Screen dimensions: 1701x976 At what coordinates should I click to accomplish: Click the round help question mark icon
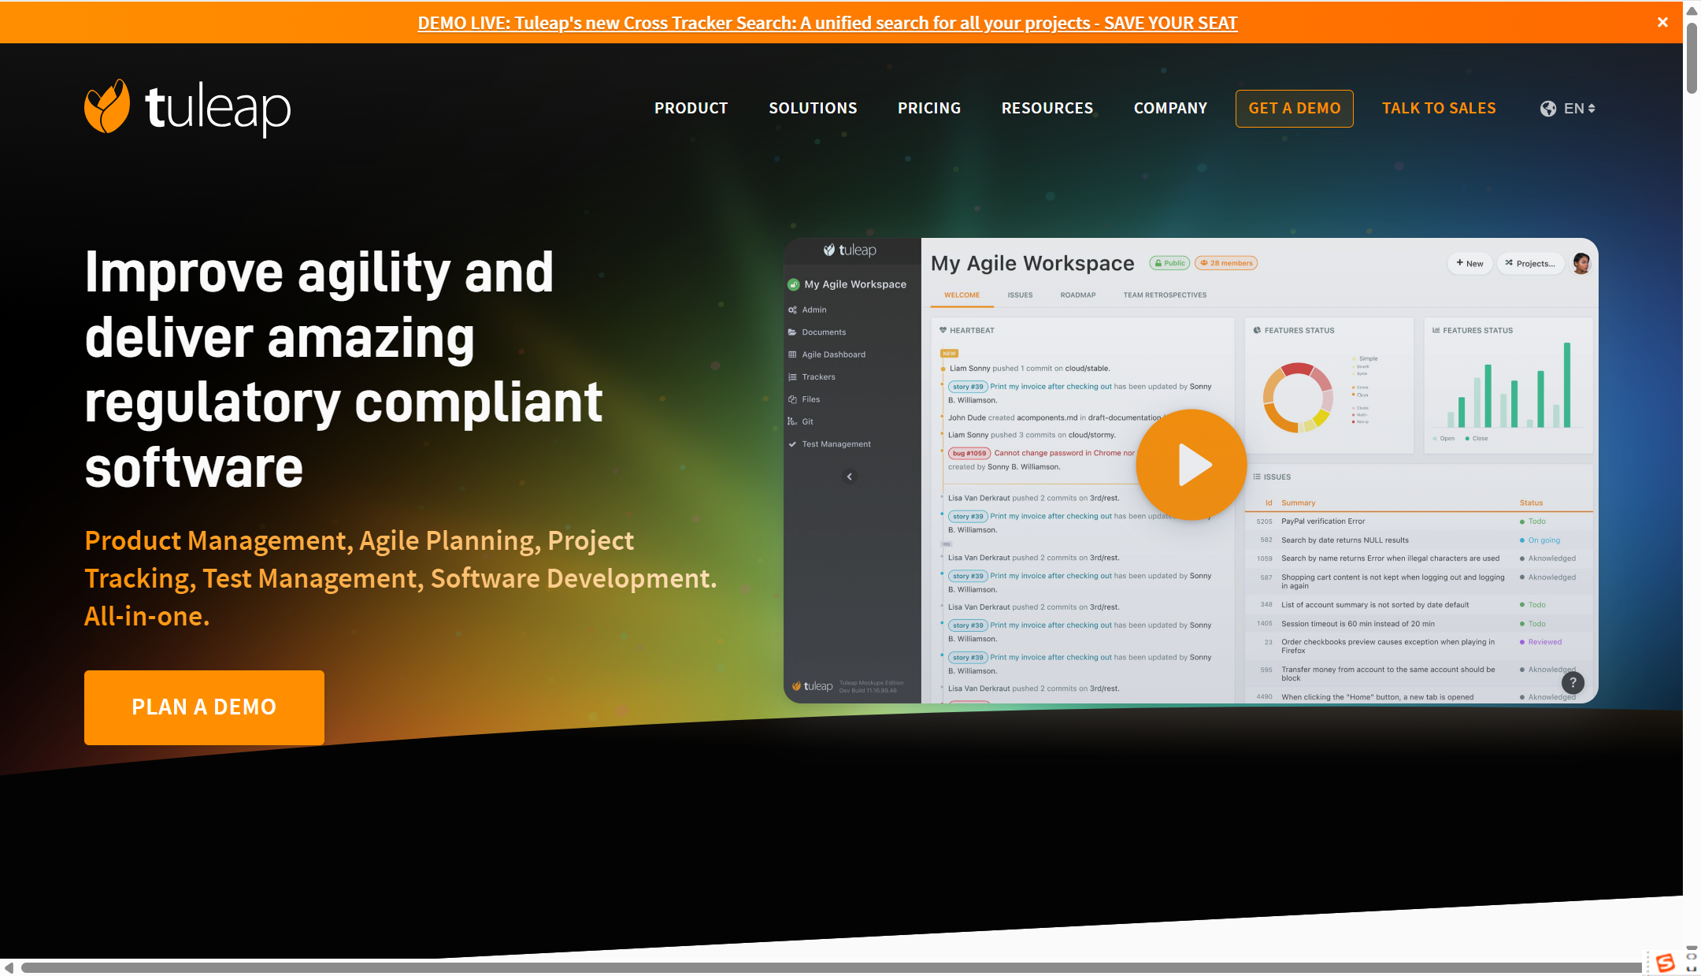[1572, 683]
